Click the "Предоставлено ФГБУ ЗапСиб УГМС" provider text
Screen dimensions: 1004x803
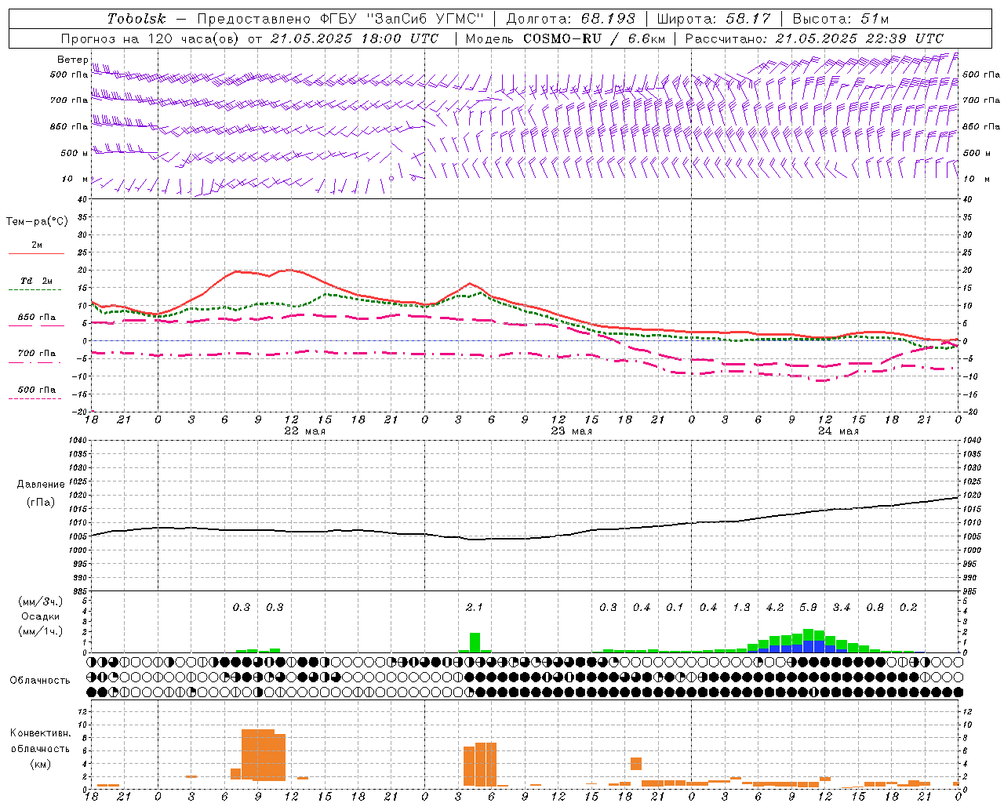coord(341,18)
